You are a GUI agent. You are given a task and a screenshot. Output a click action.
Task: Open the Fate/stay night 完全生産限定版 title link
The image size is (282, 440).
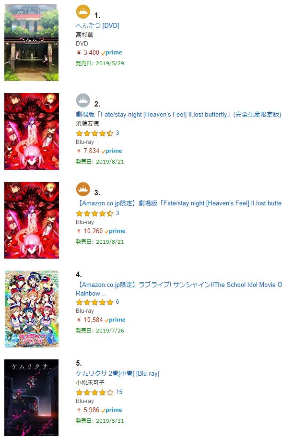pyautogui.click(x=178, y=115)
